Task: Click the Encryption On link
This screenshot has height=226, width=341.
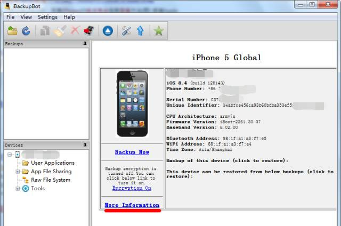Action: (132, 188)
